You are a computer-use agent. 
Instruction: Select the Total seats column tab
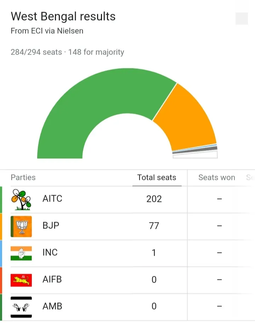[157, 177]
